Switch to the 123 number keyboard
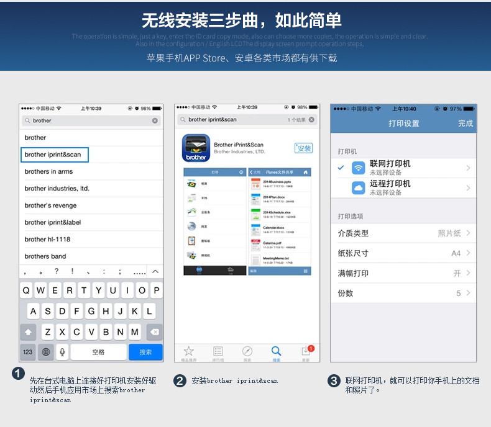Image resolution: width=491 pixels, height=427 pixels. 27,353
